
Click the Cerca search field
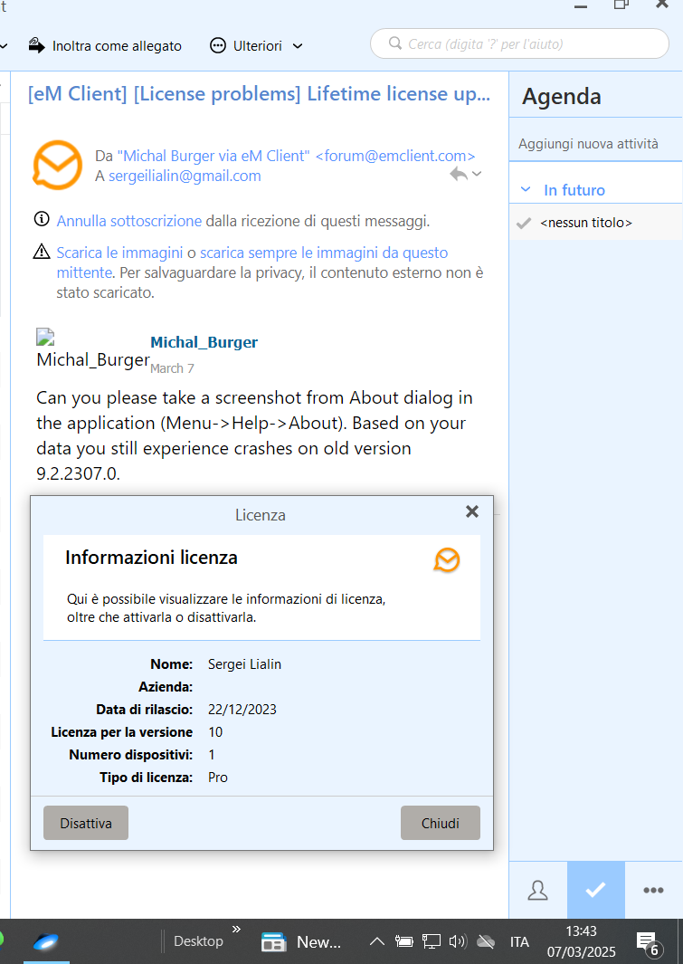pyautogui.click(x=519, y=43)
